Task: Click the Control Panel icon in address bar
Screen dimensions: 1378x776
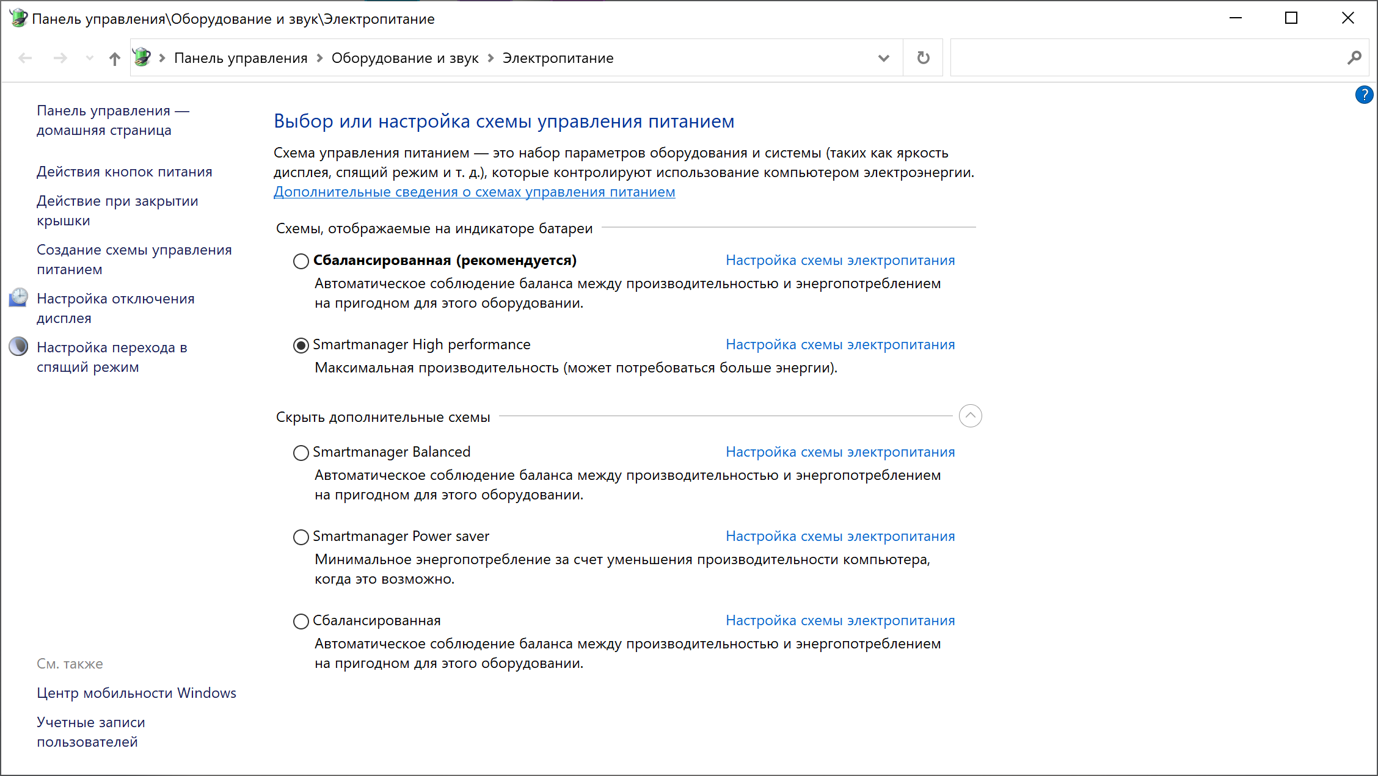Action: tap(142, 57)
